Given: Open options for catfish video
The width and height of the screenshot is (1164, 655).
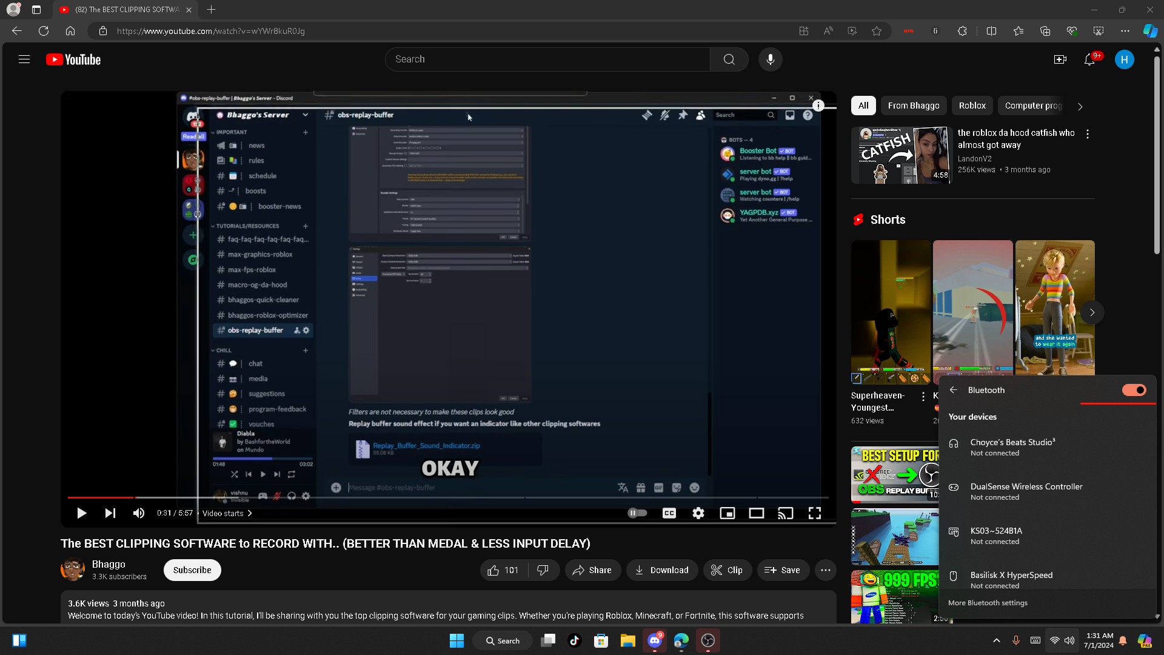Looking at the screenshot, I should pos(1088,134).
